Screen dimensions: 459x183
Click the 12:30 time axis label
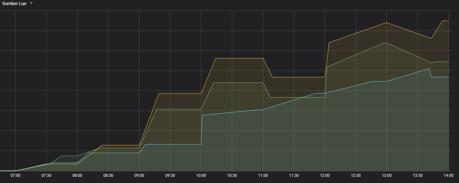[x=356, y=175]
